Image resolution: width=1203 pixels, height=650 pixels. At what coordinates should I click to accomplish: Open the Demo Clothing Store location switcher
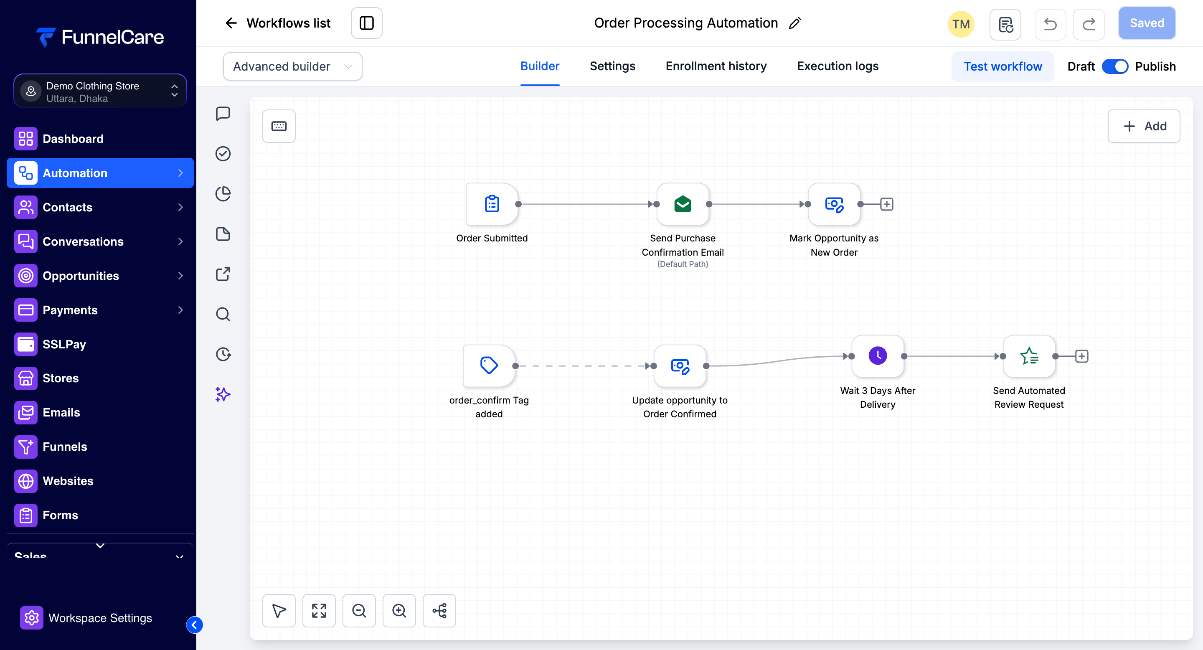[x=100, y=91]
